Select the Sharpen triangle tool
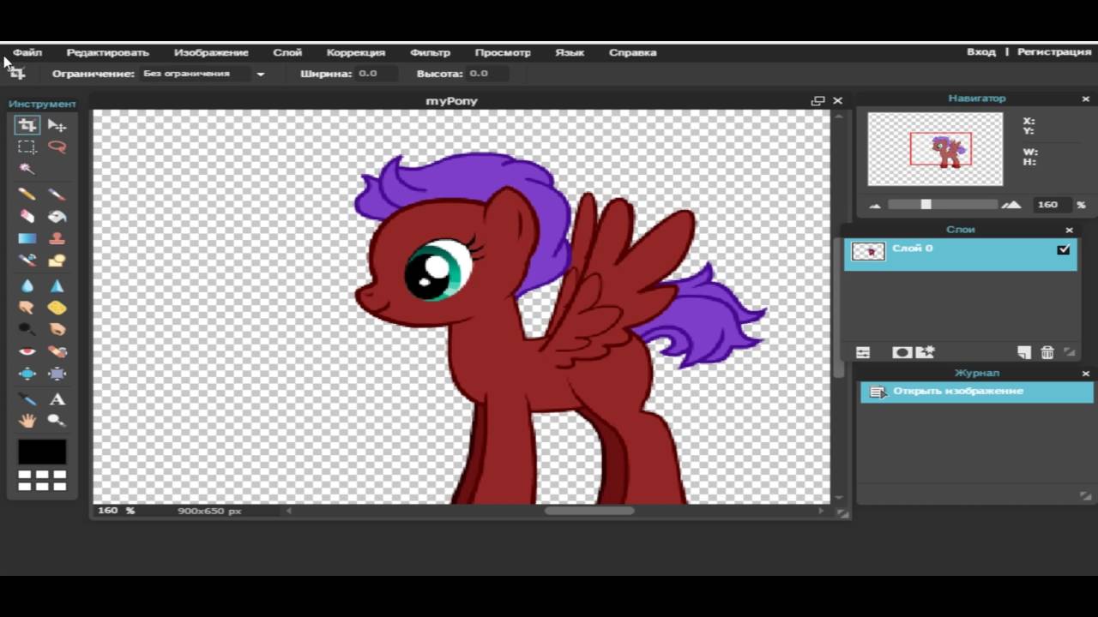1098x617 pixels. (57, 285)
